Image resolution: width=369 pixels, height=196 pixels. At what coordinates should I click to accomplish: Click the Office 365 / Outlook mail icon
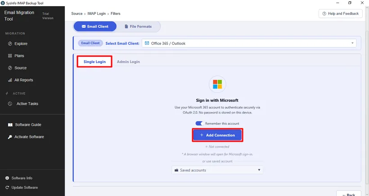click(x=147, y=43)
